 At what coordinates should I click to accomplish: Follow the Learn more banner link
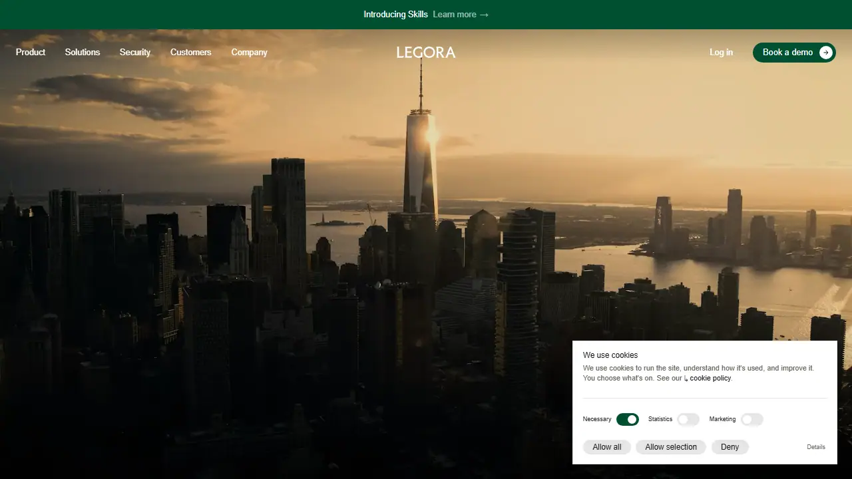point(461,15)
